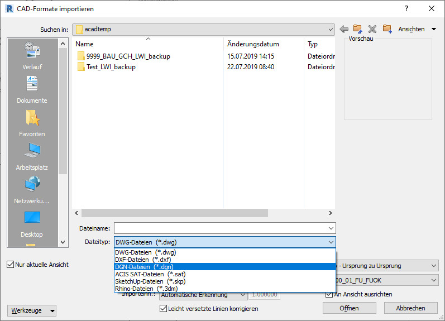Toggle the Nur aktuelle Ansicht checkbox
The image size is (445, 321).
coord(11,264)
